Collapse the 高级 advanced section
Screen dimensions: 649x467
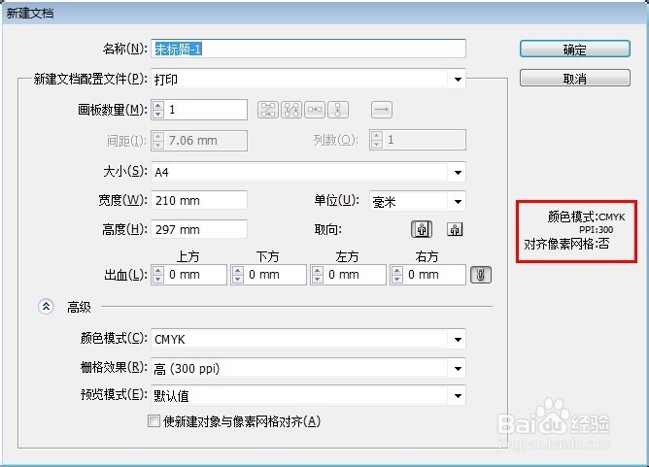[x=46, y=307]
